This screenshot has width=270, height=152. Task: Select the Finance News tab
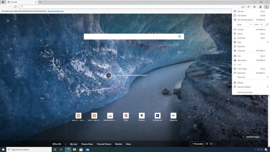(x=87, y=144)
